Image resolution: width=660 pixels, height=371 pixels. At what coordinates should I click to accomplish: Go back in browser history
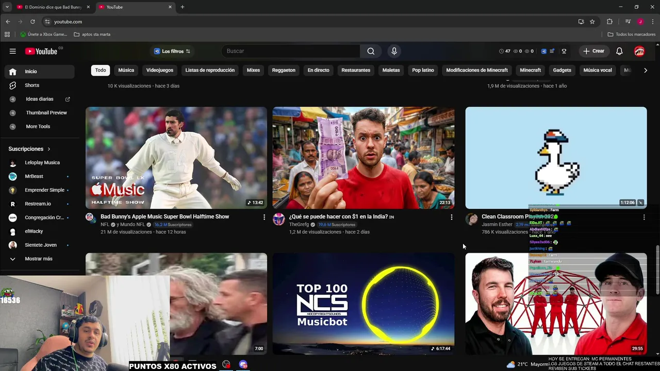pos(8,22)
